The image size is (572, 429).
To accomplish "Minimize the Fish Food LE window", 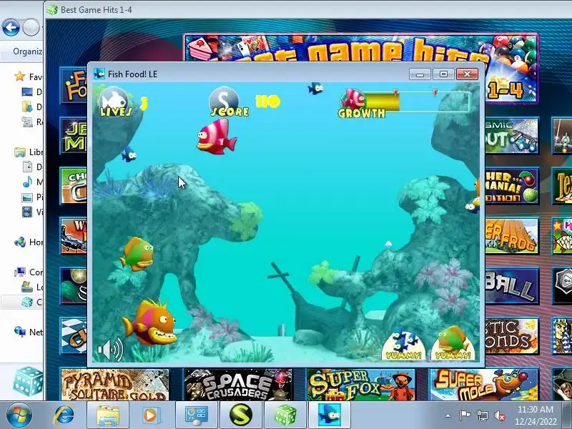I will tap(420, 74).
